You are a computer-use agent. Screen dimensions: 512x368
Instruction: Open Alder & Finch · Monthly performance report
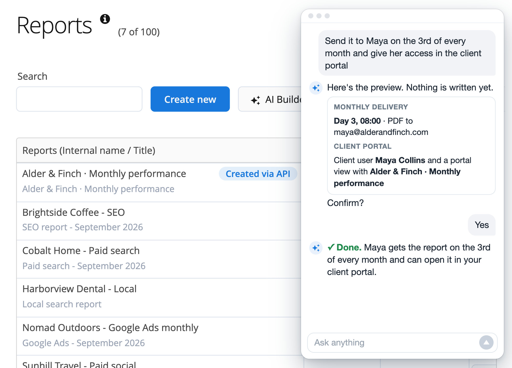104,174
